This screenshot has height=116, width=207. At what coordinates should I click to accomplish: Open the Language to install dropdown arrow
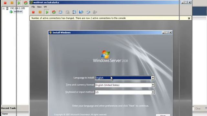point(153,78)
